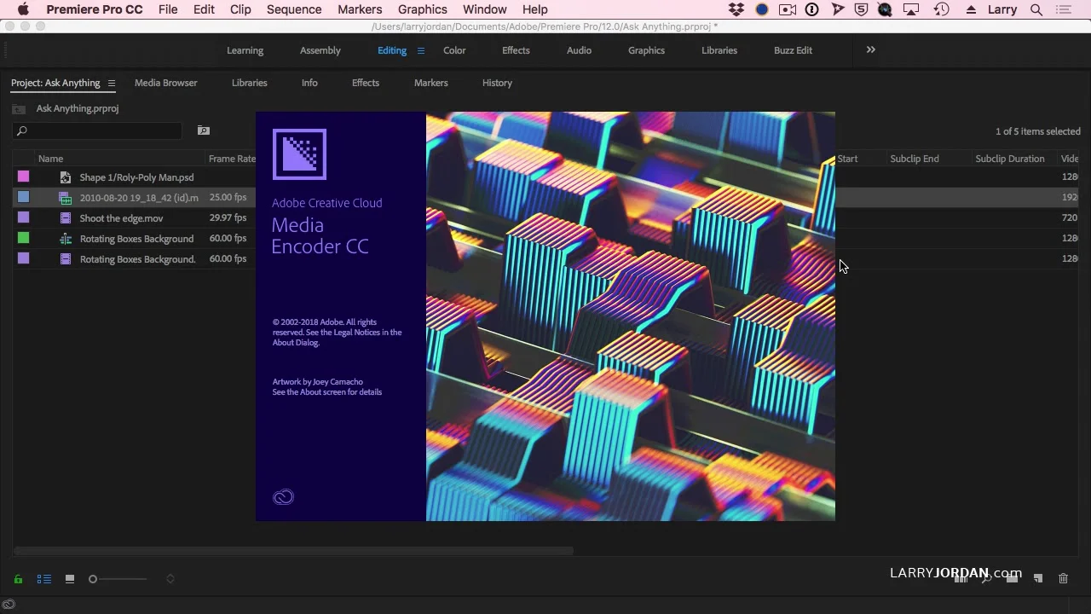This screenshot has width=1091, height=614.
Task: Open the Media Browser panel tab
Action: coord(166,83)
